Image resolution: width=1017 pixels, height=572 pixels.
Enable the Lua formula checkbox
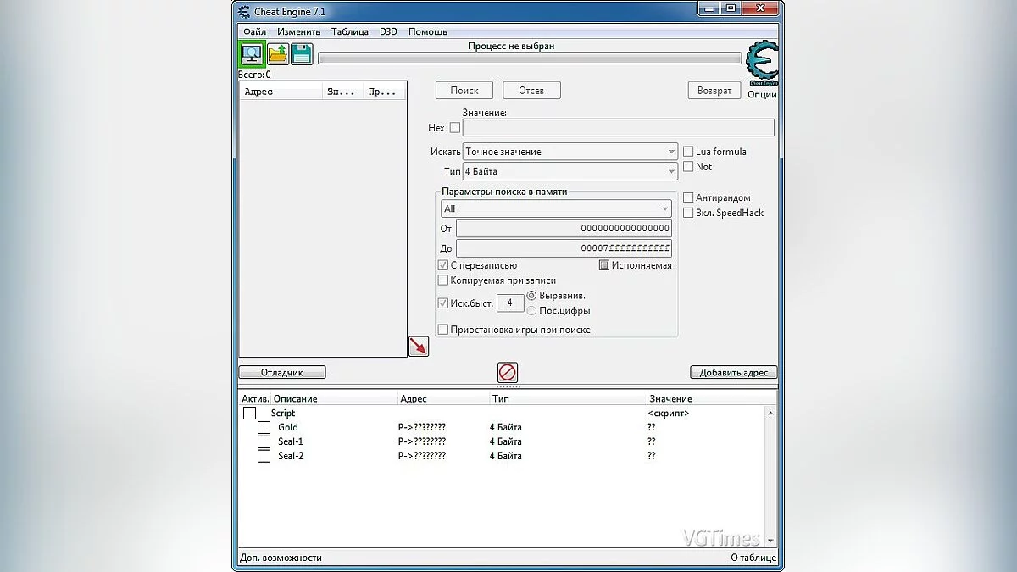coord(689,152)
